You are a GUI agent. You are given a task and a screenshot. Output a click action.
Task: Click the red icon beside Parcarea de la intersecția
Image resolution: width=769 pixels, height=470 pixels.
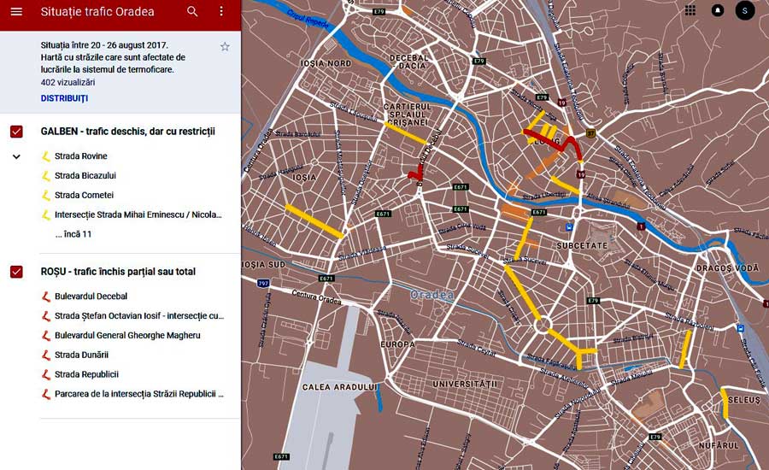46,394
